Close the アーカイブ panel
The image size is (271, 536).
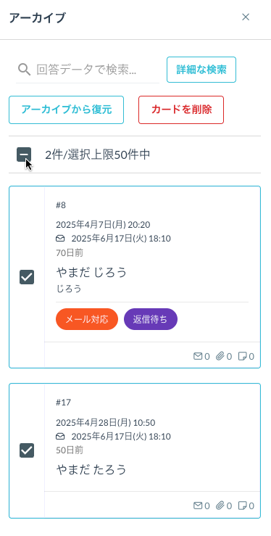[246, 17]
